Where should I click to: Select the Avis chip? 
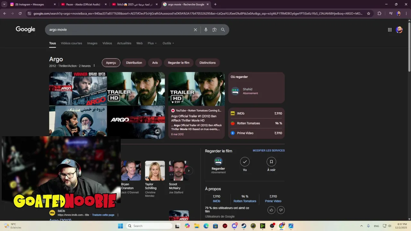click(x=155, y=63)
